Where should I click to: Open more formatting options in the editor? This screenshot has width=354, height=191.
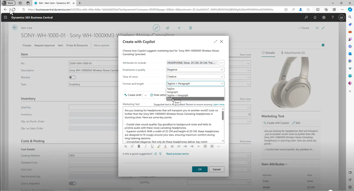point(218,146)
